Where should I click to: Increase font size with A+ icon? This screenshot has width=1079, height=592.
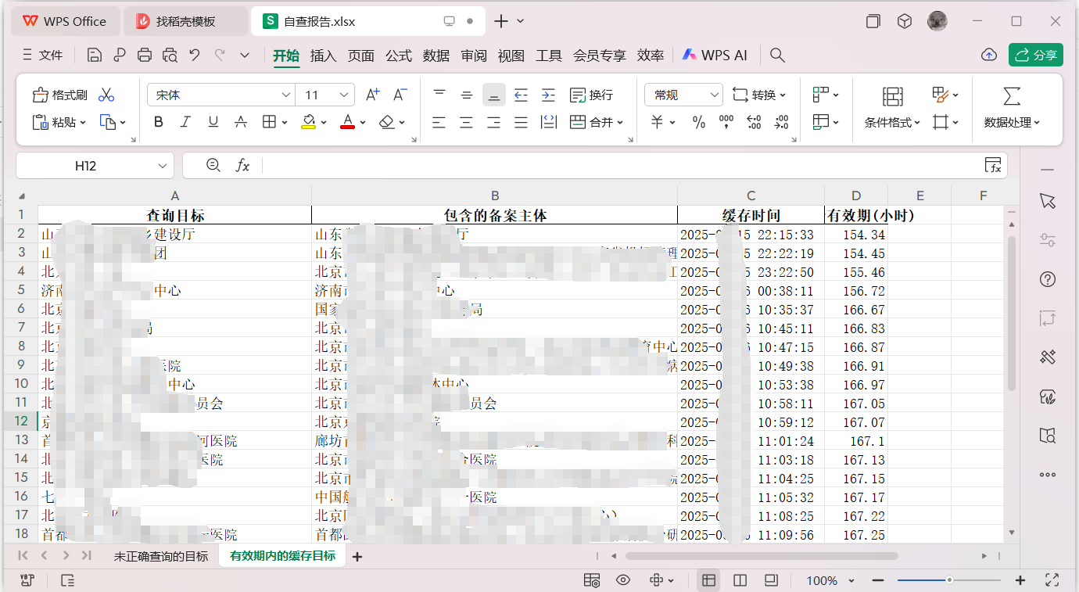pos(373,95)
